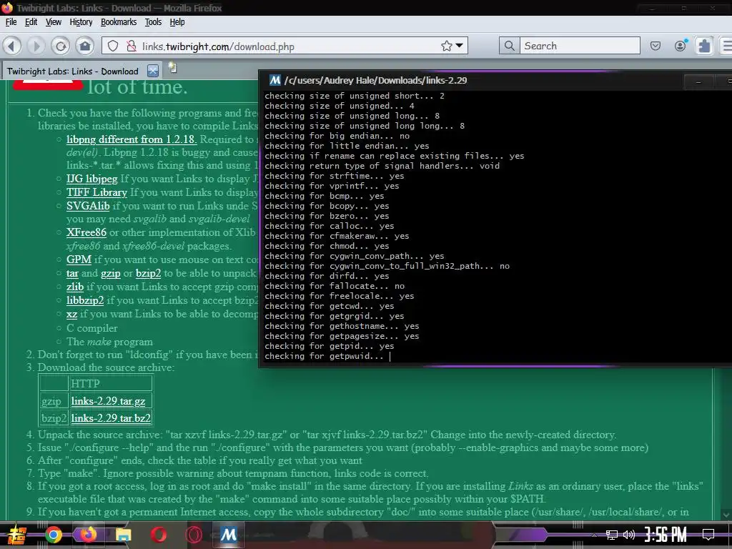Switch to MSYS terminal in taskbar

(x=228, y=535)
